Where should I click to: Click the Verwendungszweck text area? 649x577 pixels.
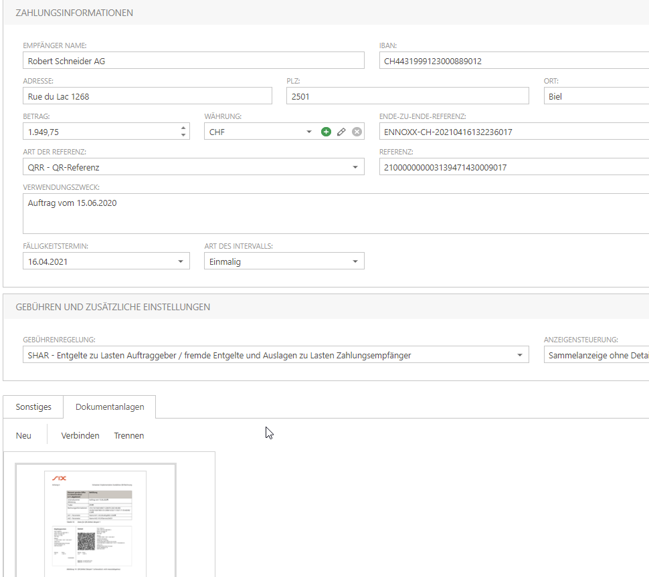click(335, 213)
